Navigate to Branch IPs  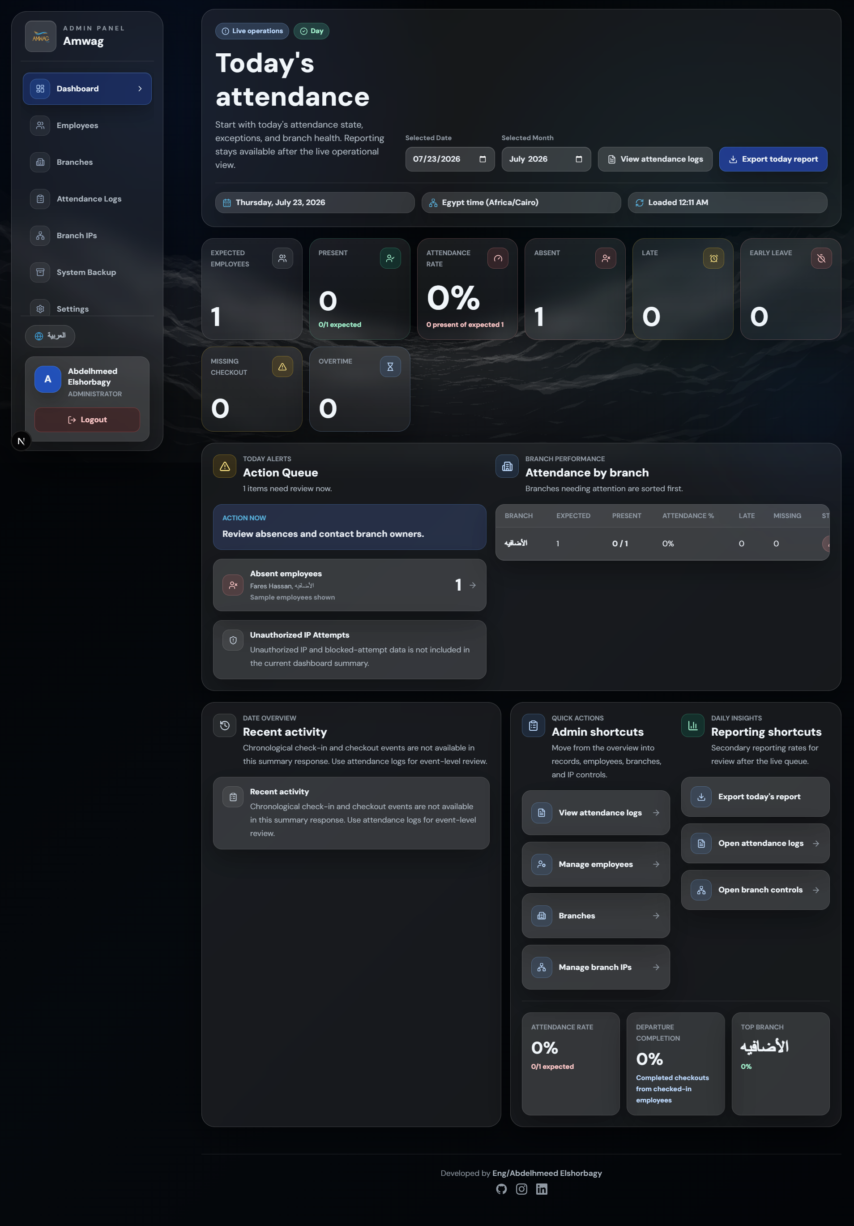click(87, 236)
